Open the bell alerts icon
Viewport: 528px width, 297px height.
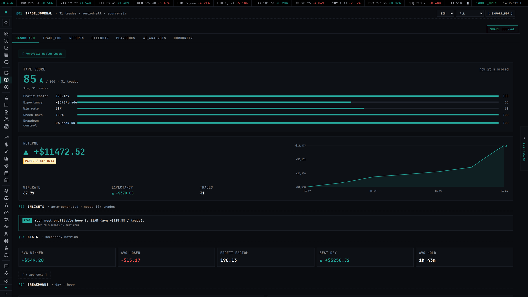pyautogui.click(x=6, y=191)
